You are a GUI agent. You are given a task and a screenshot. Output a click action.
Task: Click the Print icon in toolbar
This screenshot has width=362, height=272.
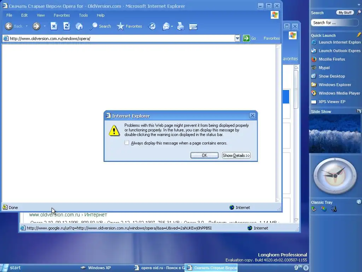[181, 26]
